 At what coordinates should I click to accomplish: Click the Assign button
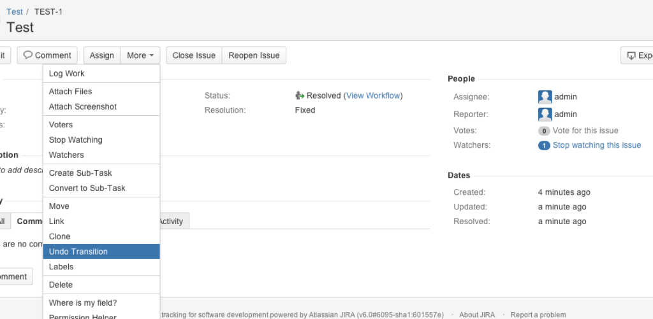pyautogui.click(x=101, y=55)
